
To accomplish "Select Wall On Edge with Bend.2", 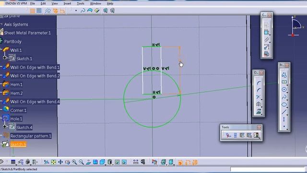I will point(35,76).
